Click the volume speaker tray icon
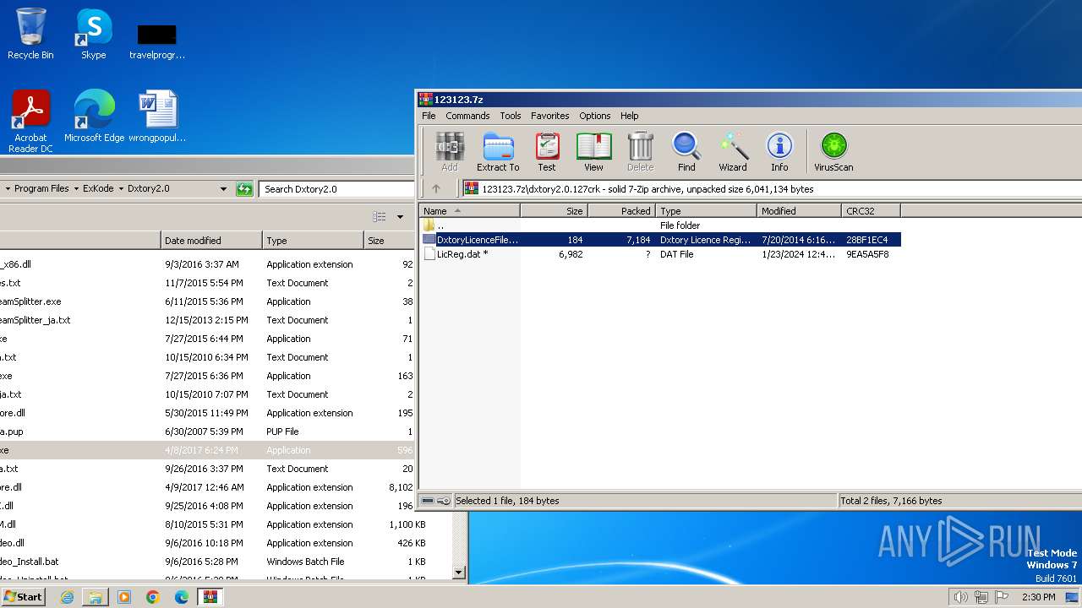The image size is (1082, 608). pyautogui.click(x=960, y=597)
